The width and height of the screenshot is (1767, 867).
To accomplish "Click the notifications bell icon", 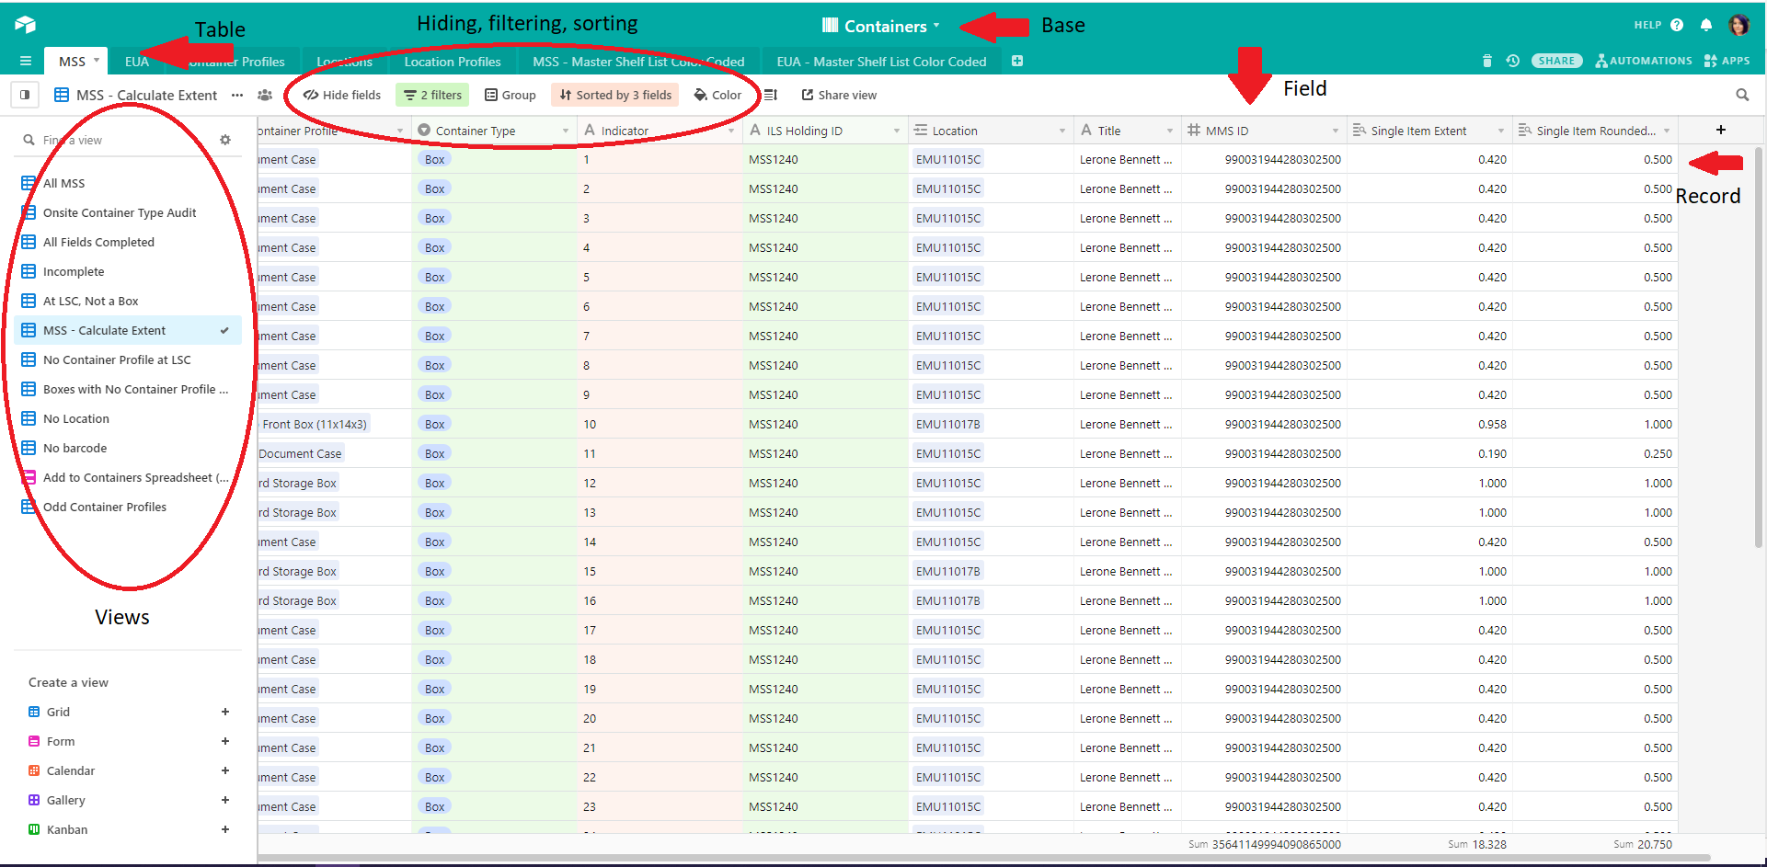I will [x=1706, y=26].
